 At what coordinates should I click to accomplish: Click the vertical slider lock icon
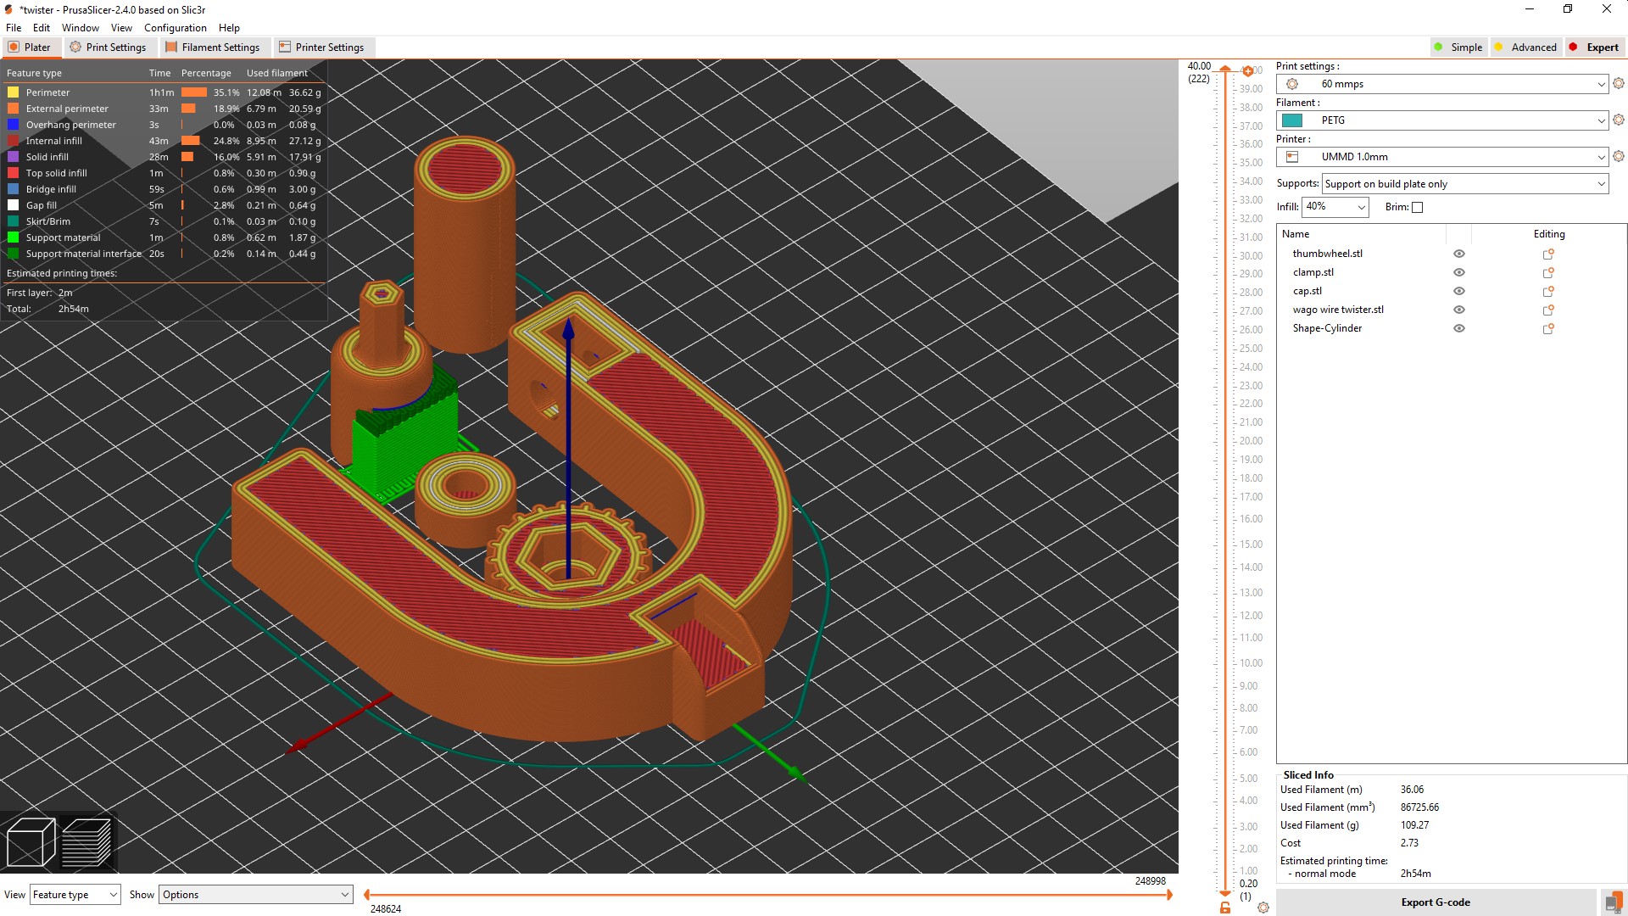point(1225,908)
